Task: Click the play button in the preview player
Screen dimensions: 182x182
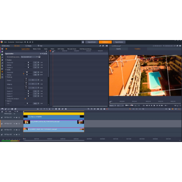Action: point(154,106)
